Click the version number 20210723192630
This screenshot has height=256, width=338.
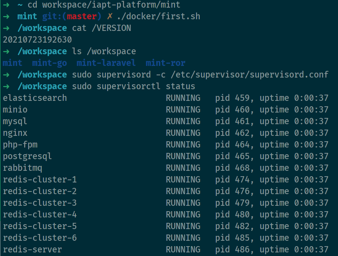pos(37,40)
